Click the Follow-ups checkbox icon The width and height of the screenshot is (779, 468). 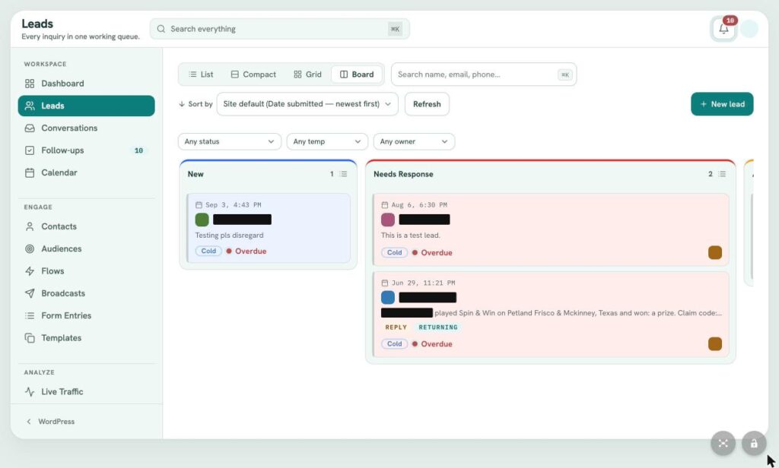coord(30,150)
